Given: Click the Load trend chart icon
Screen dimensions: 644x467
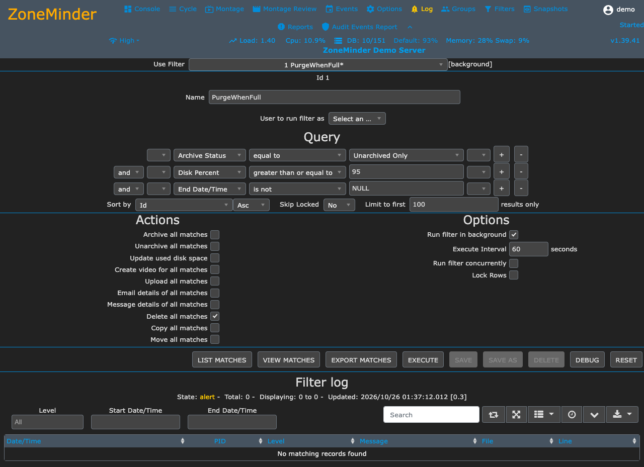Looking at the screenshot, I should (232, 41).
